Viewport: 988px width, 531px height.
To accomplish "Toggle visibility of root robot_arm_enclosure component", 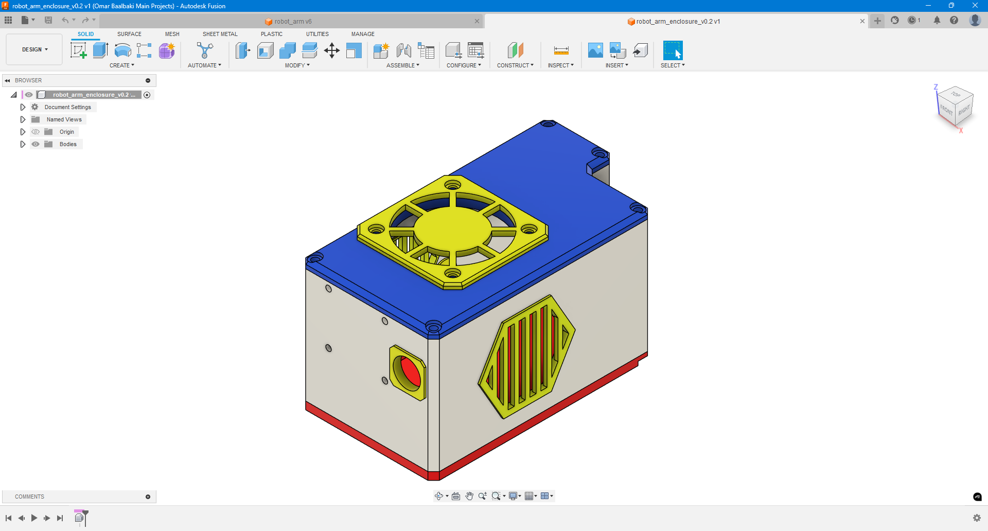I will click(29, 95).
